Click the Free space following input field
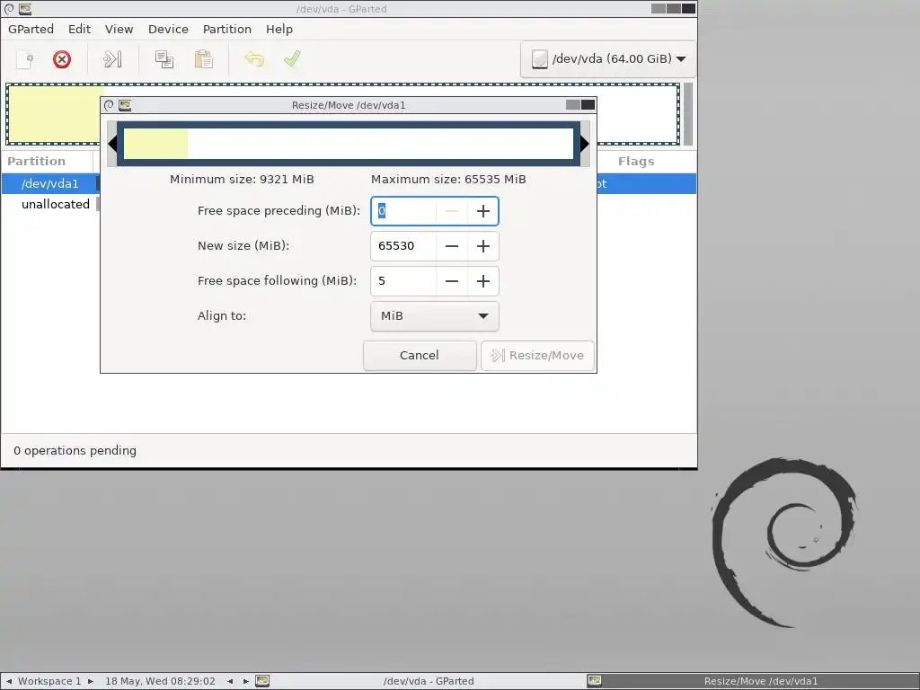Screen dimensions: 920x690 coord(403,281)
